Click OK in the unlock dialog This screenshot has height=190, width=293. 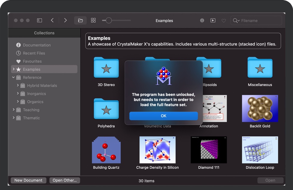pyautogui.click(x=163, y=116)
